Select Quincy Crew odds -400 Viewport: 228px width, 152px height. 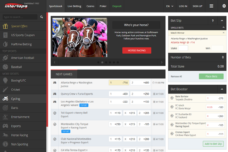119,94
